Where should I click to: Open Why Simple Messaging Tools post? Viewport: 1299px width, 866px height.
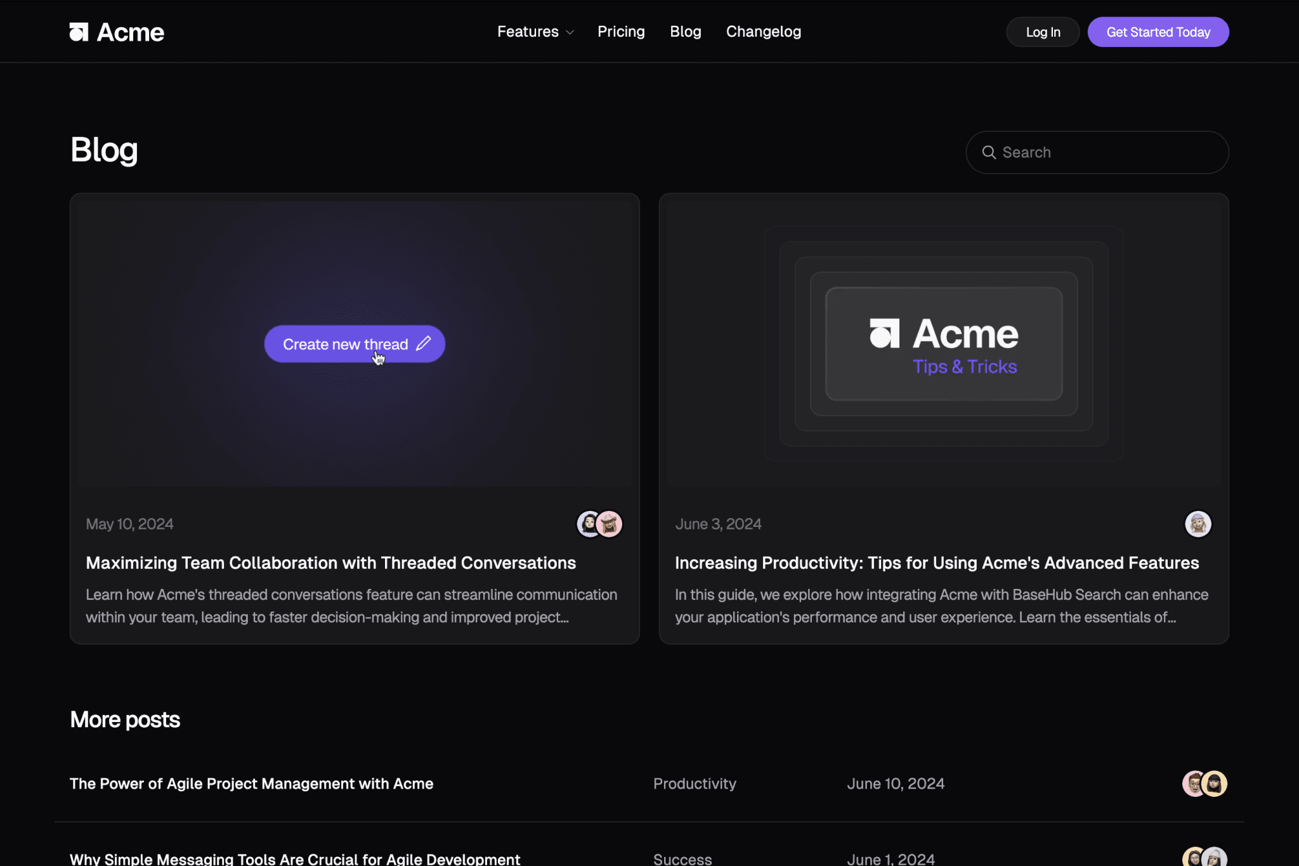coord(294,858)
